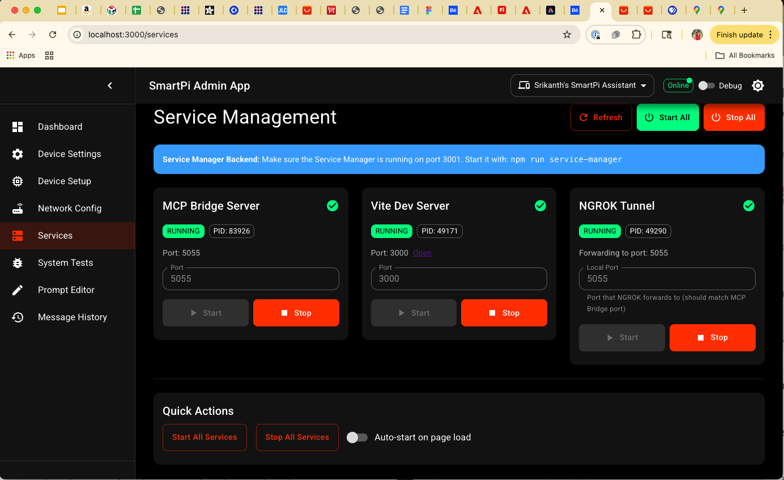Bookmark this page with the star icon
The image size is (784, 480).
(567, 35)
